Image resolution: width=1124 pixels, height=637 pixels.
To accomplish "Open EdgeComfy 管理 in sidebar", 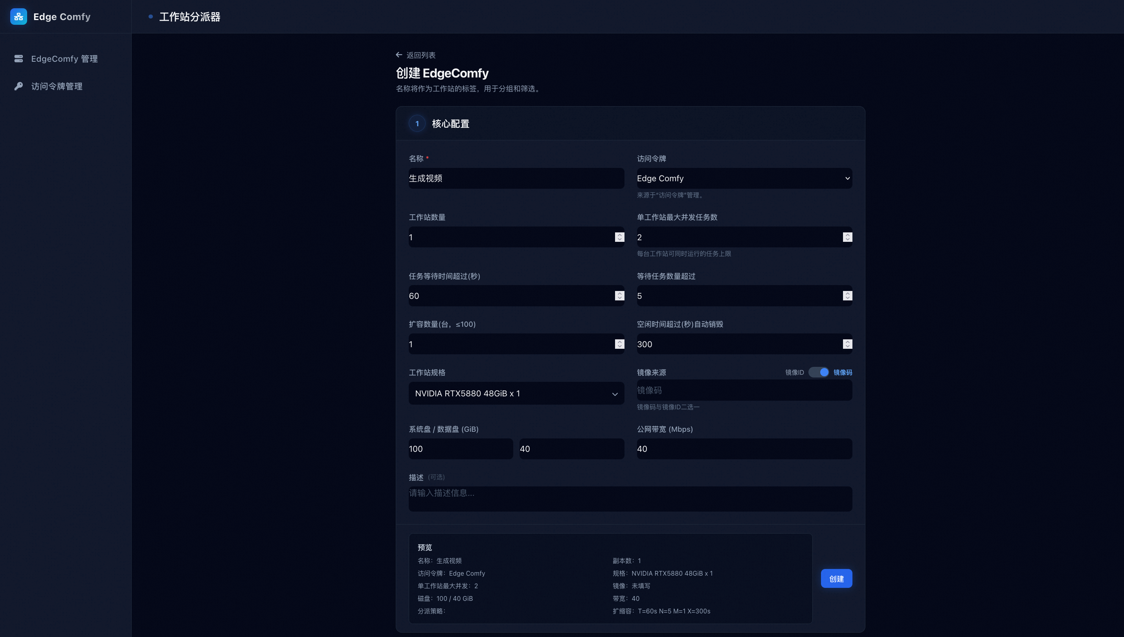I will point(64,59).
